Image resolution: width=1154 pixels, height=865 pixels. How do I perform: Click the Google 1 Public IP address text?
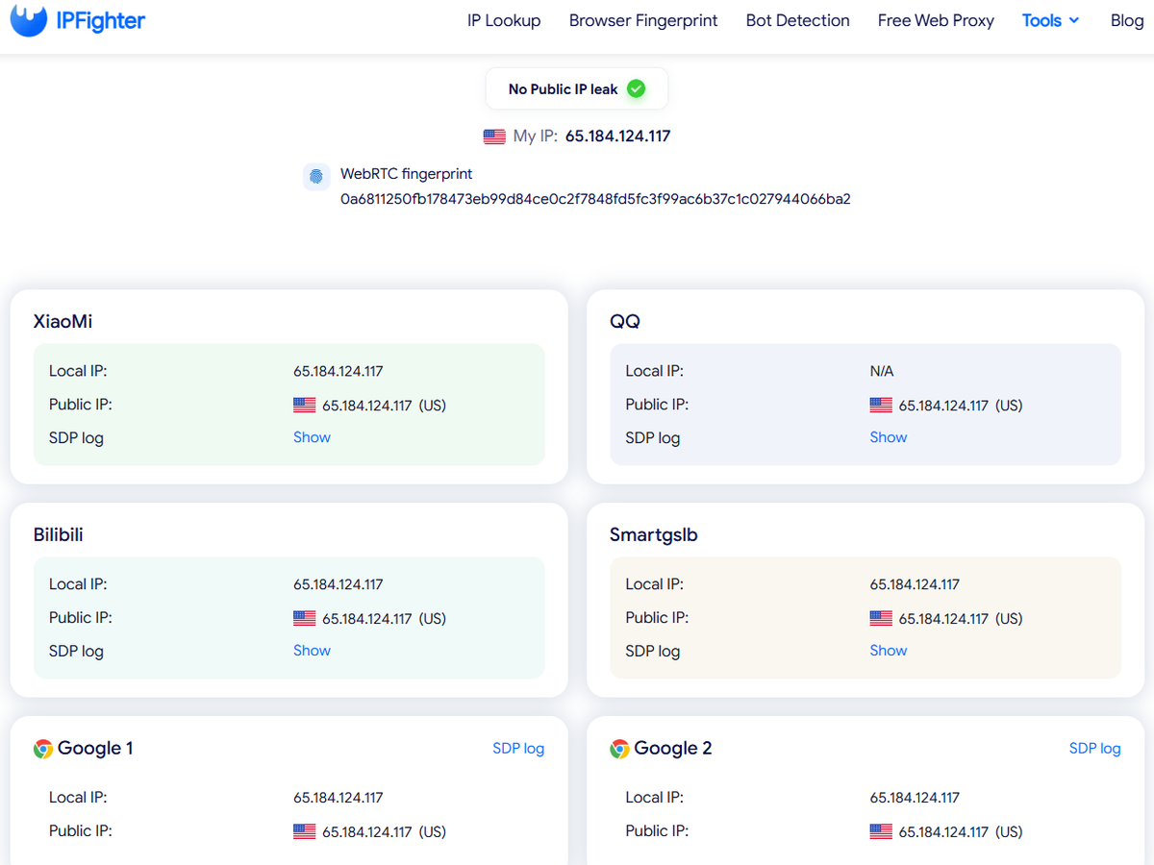[x=367, y=832]
